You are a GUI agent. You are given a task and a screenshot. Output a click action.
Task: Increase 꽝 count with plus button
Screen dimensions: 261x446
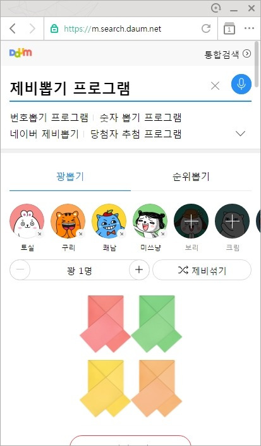(x=139, y=269)
